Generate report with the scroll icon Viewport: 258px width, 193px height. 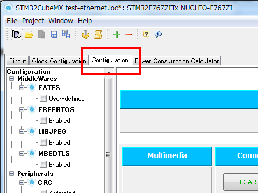[98, 34]
